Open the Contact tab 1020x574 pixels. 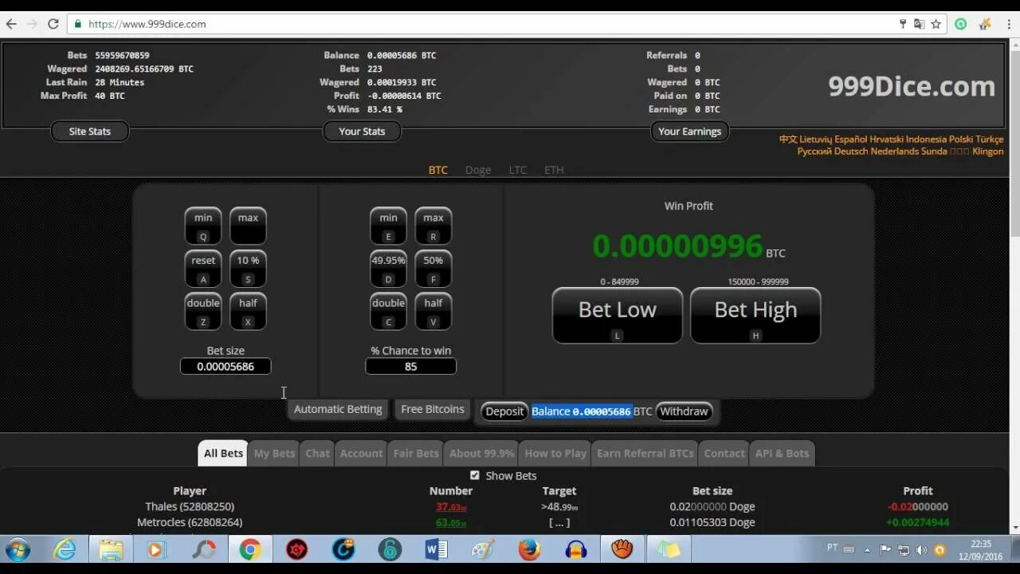tap(724, 453)
